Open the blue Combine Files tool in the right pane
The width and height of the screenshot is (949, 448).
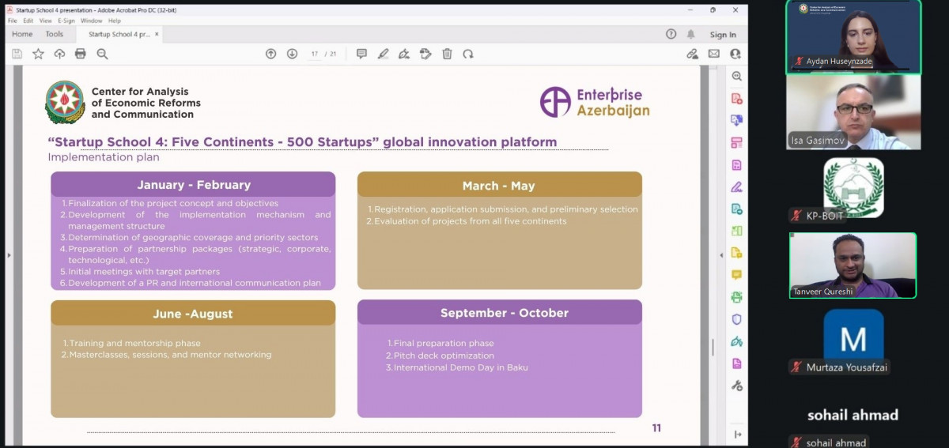coord(736,121)
